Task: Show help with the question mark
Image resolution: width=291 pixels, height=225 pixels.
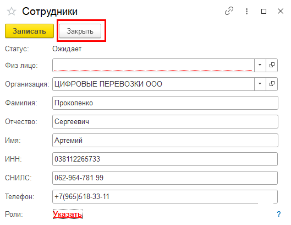Action: (x=279, y=214)
